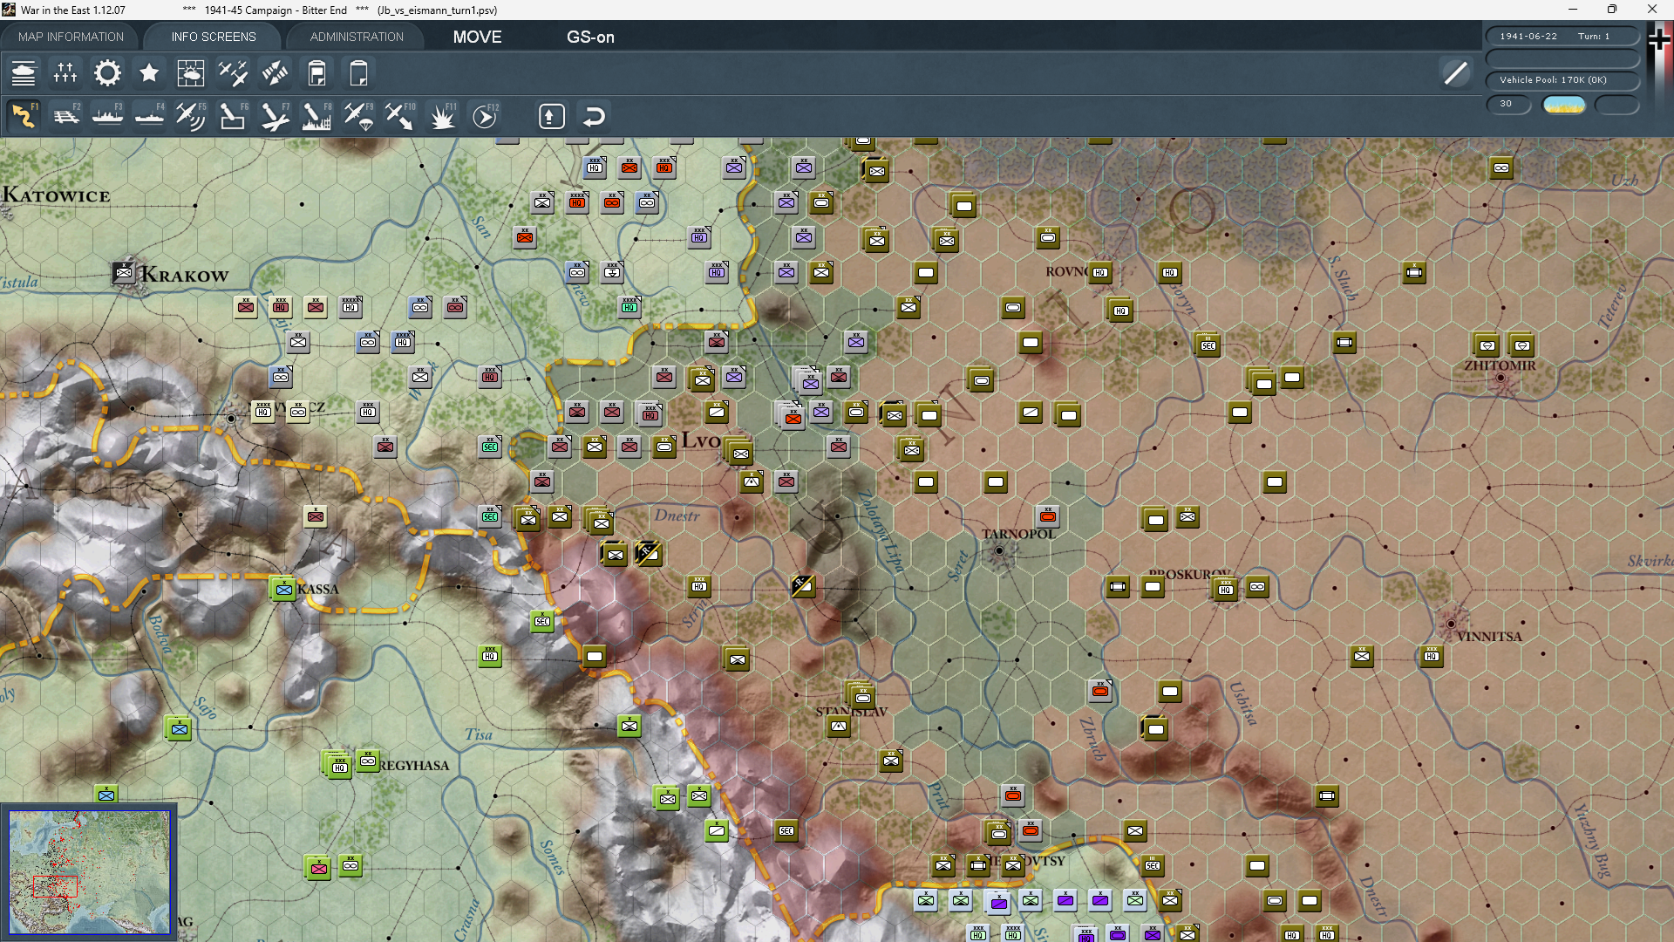Select F2 rail movement mode
Image resolution: width=1674 pixels, height=942 pixels.
(x=65, y=116)
